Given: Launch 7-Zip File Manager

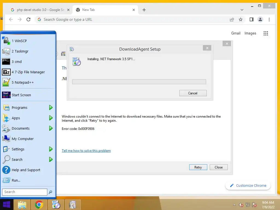Looking at the screenshot, I should click(x=28, y=72).
